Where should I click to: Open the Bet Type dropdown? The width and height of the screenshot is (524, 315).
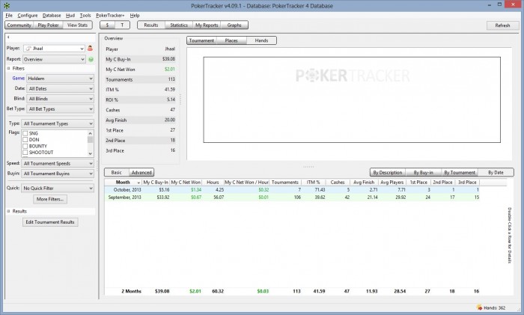(x=60, y=109)
